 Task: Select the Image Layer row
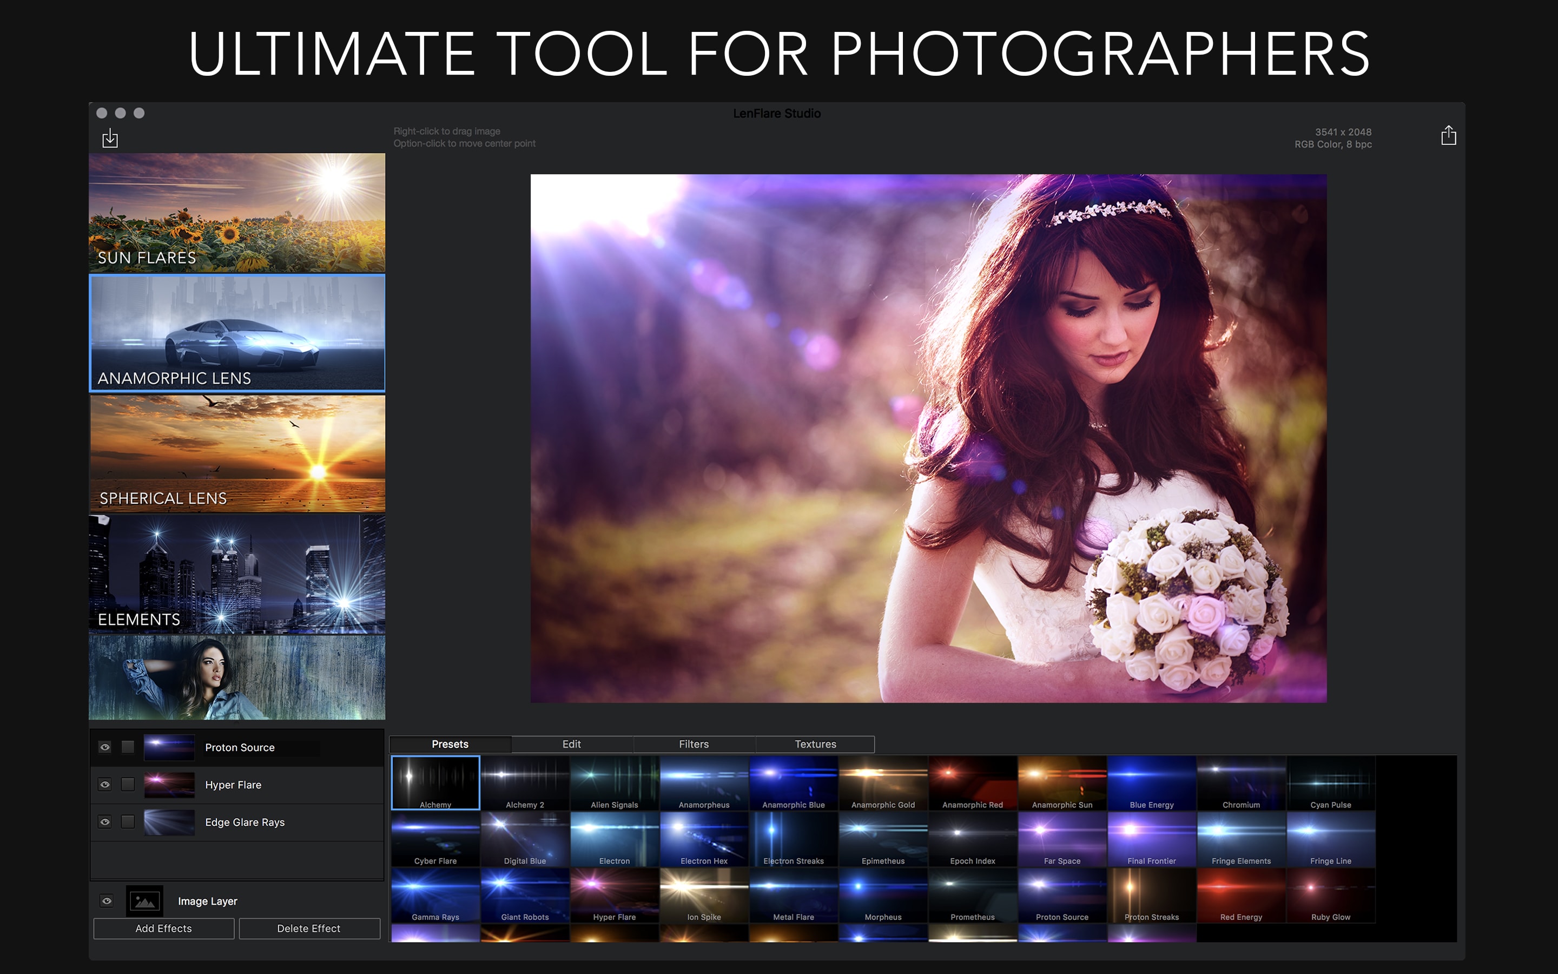237,901
